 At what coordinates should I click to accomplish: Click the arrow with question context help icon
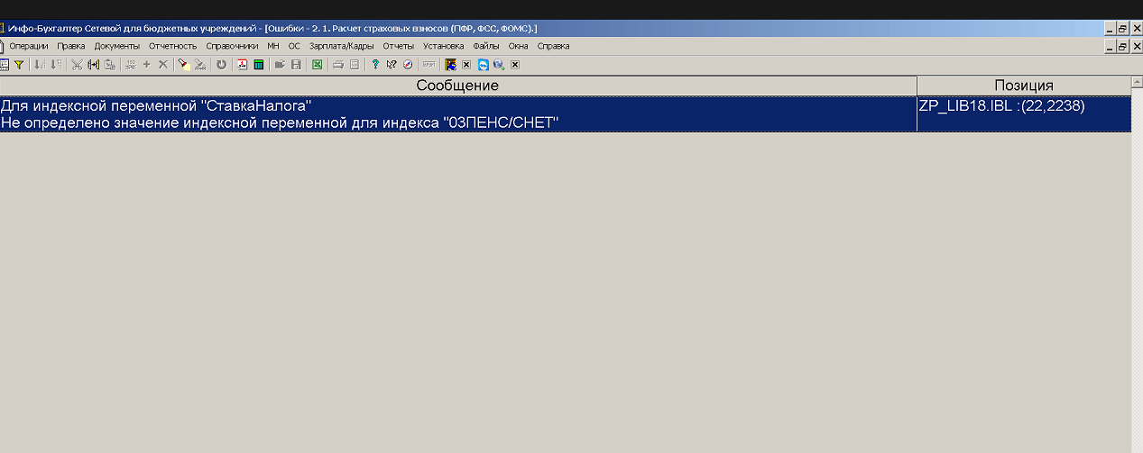(392, 65)
